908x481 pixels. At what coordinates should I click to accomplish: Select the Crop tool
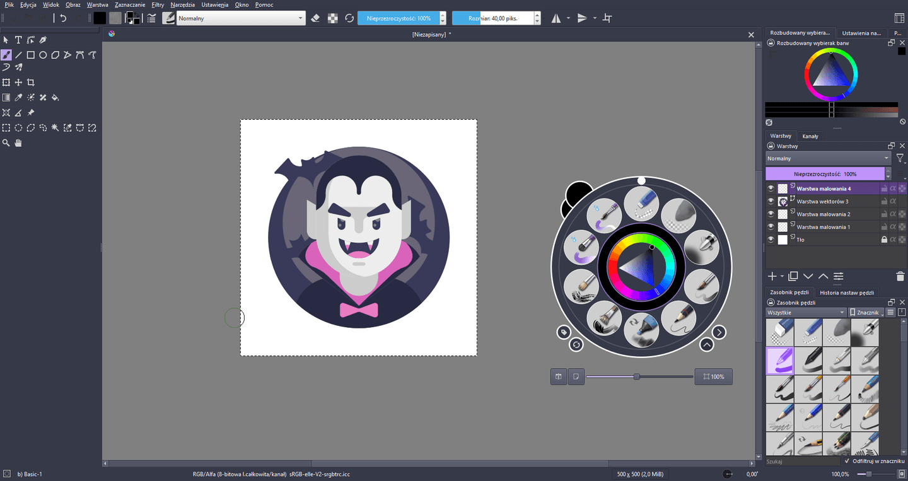click(30, 82)
